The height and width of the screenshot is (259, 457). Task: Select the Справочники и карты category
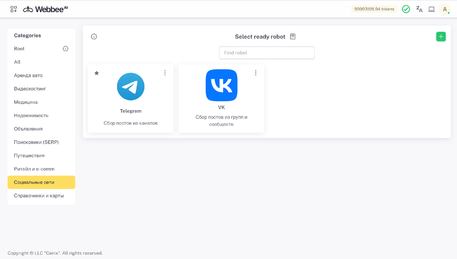point(42,196)
